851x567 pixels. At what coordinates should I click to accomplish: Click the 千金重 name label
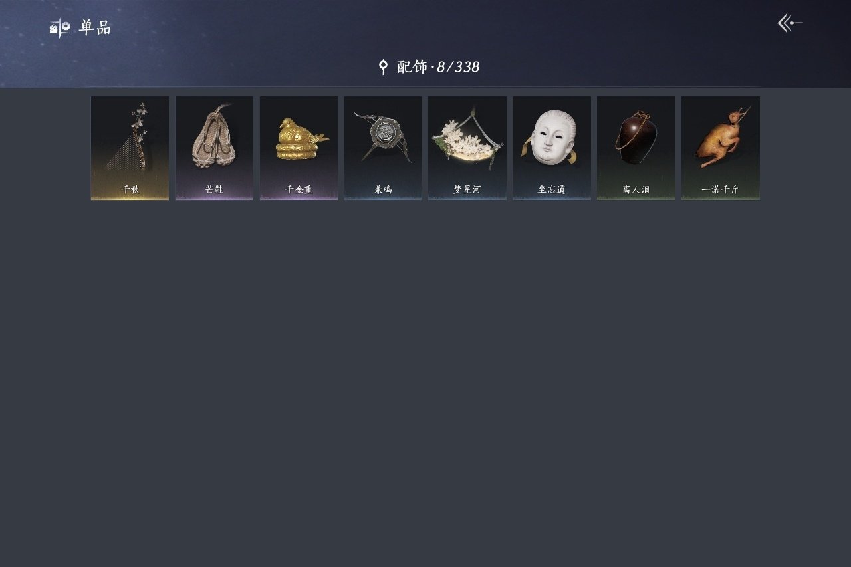(299, 189)
